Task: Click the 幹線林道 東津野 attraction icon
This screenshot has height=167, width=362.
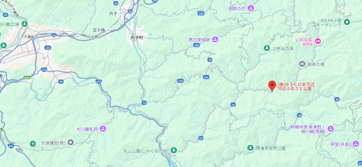Action: pyautogui.click(x=331, y=129)
